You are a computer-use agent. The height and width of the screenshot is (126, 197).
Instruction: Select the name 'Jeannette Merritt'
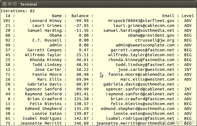pos(41,123)
